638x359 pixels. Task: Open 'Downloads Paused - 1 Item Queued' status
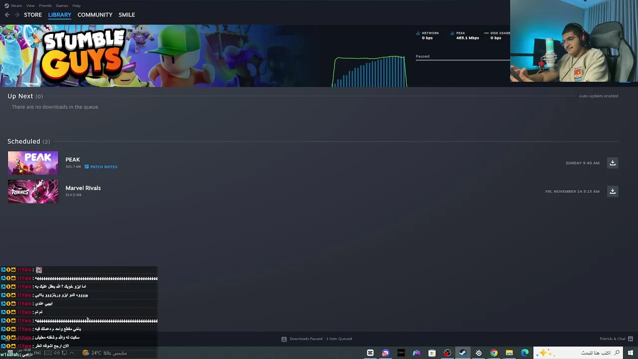[x=320, y=339]
